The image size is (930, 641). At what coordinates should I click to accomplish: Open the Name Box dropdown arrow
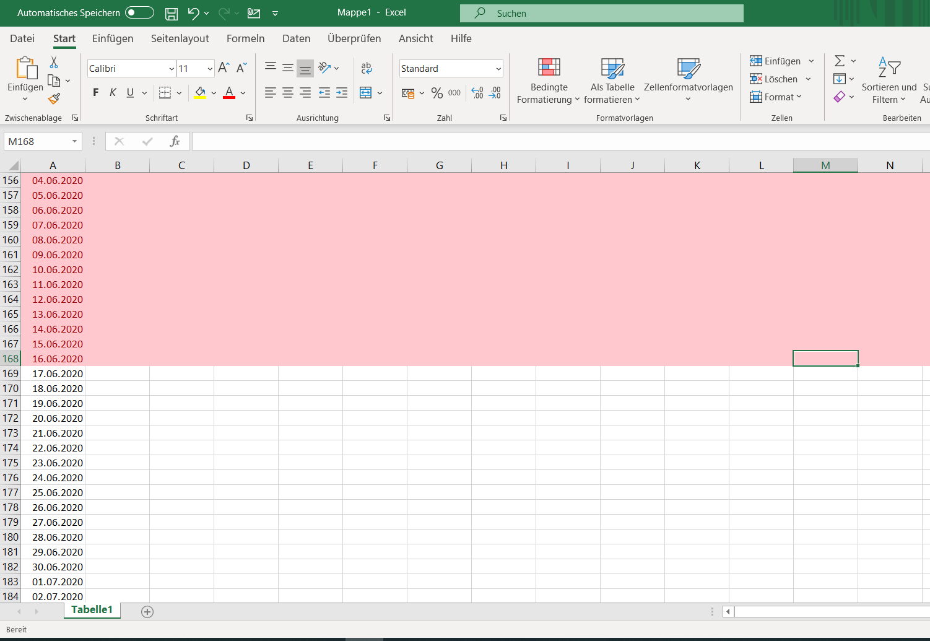[74, 141]
